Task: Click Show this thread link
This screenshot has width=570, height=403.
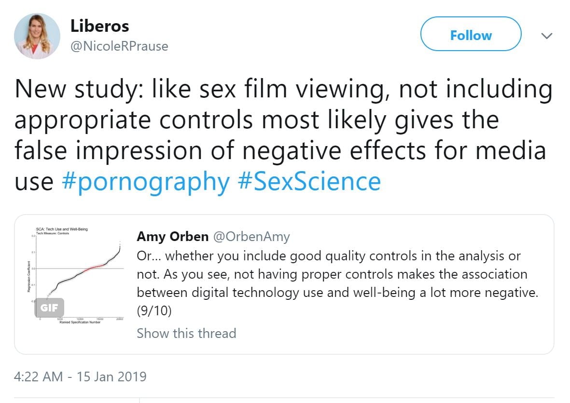Action: tap(186, 333)
